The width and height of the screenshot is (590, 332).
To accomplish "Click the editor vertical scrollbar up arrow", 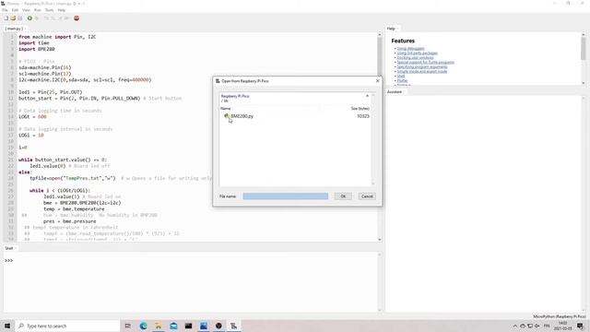I will pyautogui.click(x=379, y=35).
